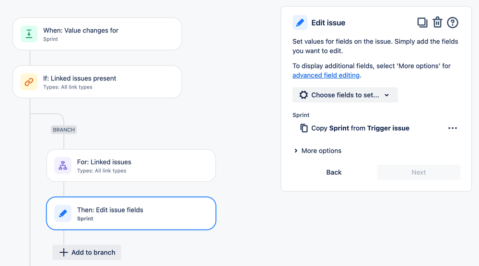Select the For: Linked issues branch card

[x=131, y=166]
